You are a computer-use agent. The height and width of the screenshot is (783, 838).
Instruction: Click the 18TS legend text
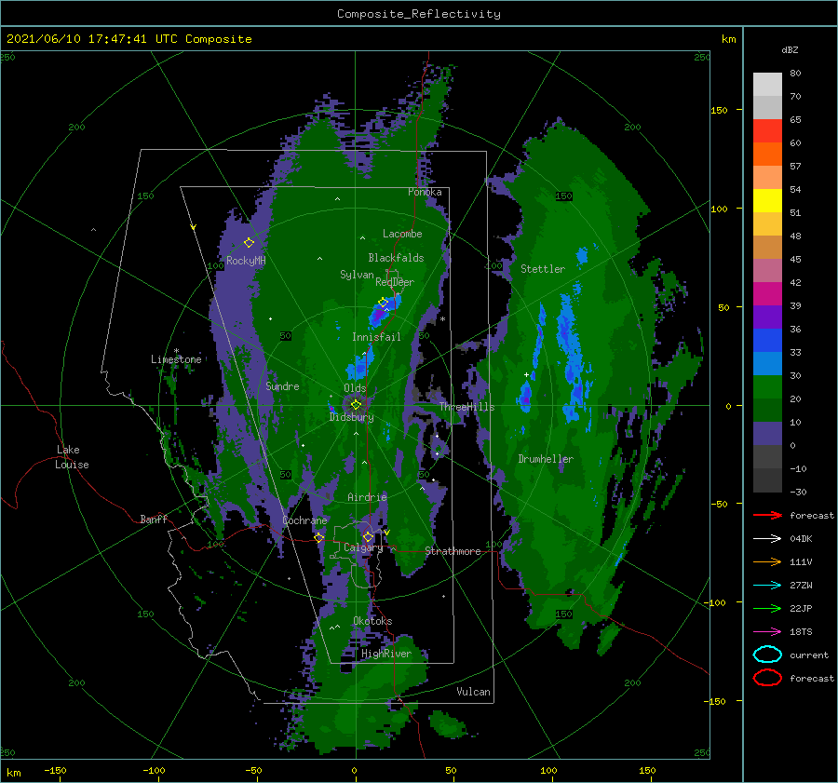coord(801,632)
